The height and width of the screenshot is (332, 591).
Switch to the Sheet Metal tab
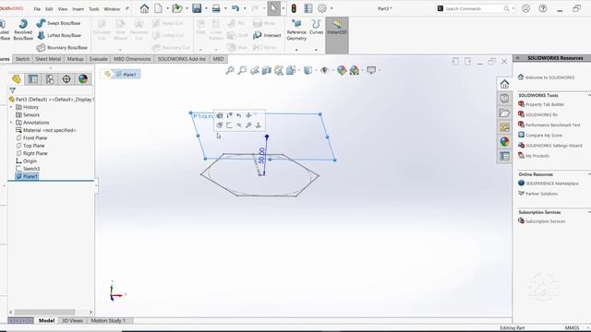48,59
